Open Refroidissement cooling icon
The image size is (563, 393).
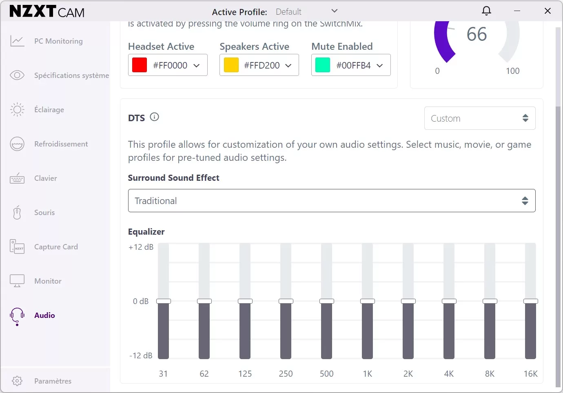pos(17,144)
